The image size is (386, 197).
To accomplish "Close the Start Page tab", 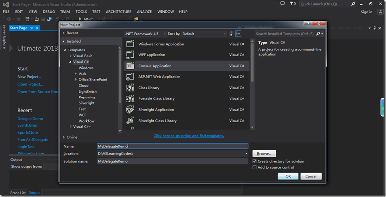I will coord(37,28).
